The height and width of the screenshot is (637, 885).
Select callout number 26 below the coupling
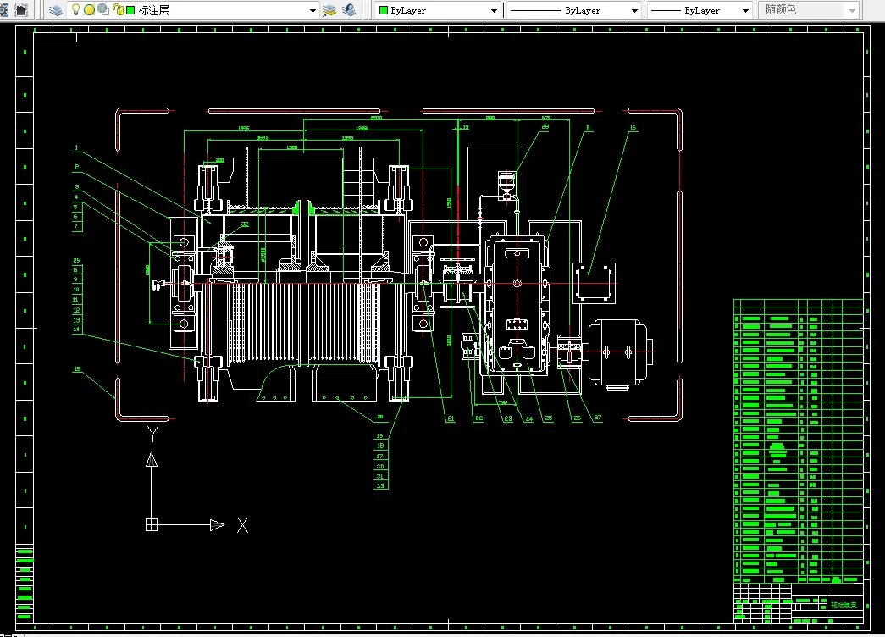click(577, 418)
